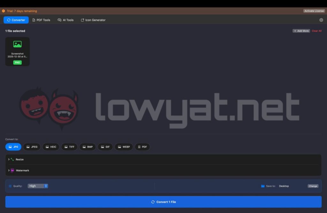Image resolution: width=327 pixels, height=213 pixels.
Task: Open the AI Tools tab
Action: pos(65,20)
